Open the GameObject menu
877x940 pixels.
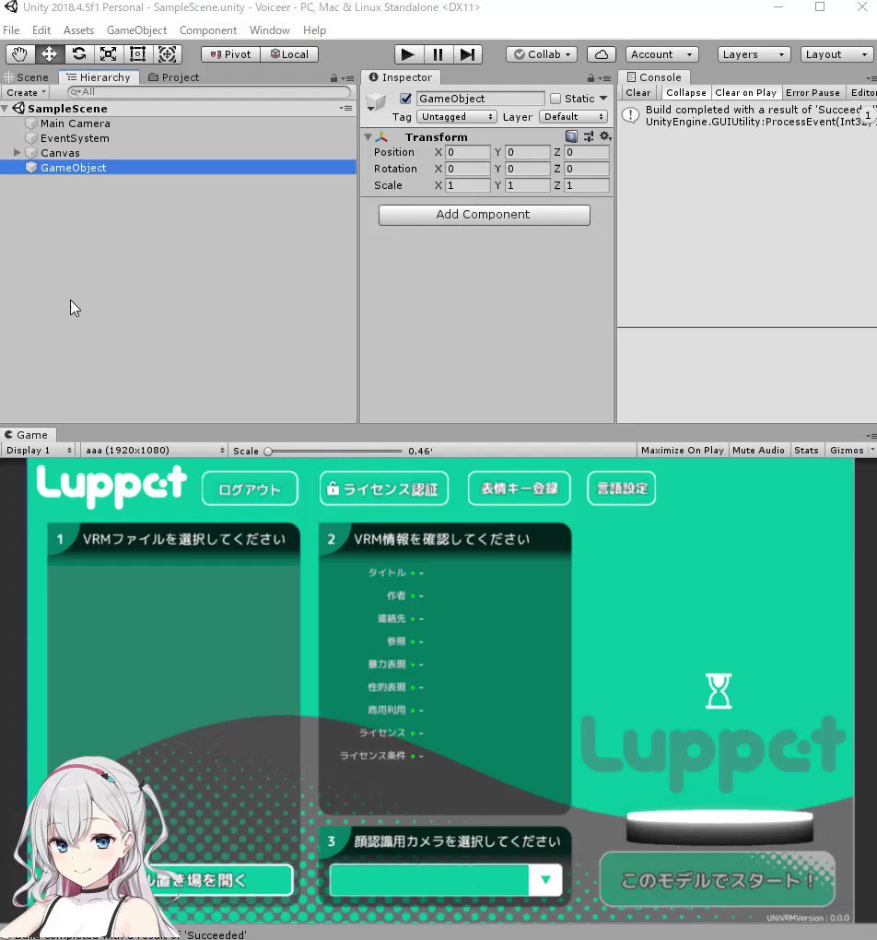(136, 30)
